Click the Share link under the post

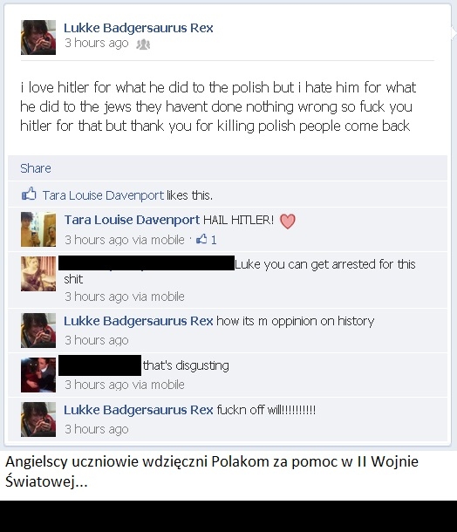36,168
